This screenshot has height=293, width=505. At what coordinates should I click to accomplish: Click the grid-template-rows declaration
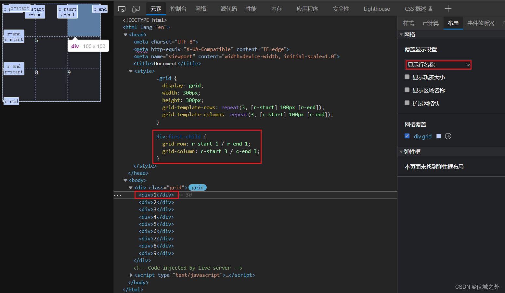tap(243, 108)
